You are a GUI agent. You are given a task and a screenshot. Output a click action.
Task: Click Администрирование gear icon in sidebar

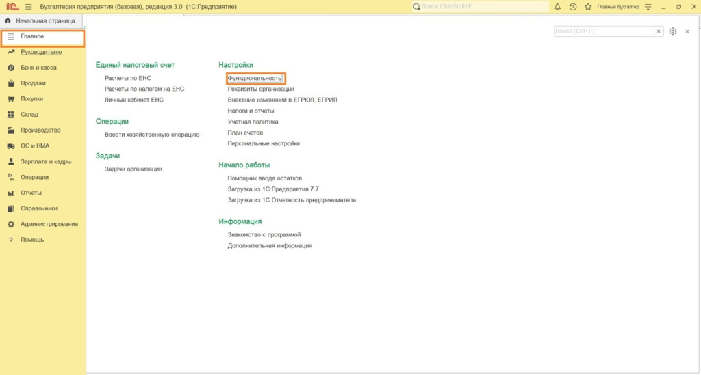pyautogui.click(x=11, y=224)
